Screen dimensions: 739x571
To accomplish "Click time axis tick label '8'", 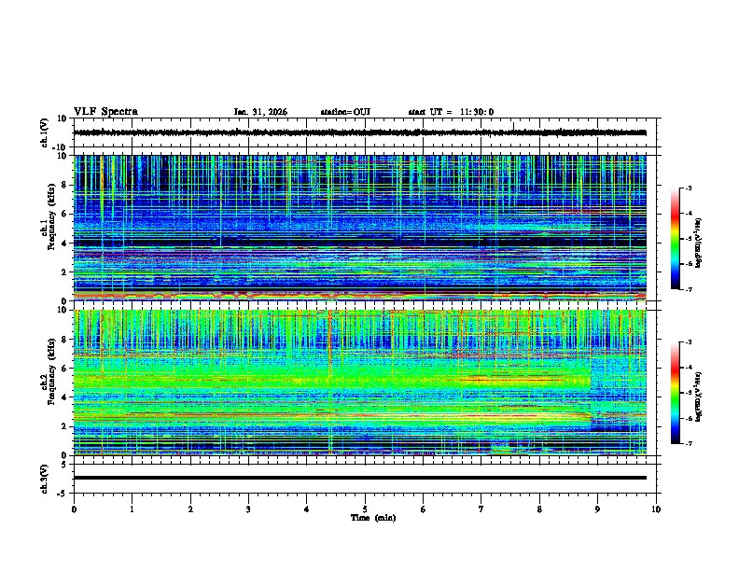I will pyautogui.click(x=539, y=509).
